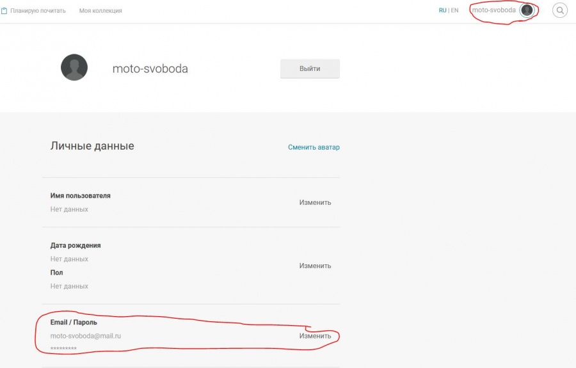Open moto-svoboda account menu in header
Image resolution: width=576 pixels, height=368 pixels.
493,10
